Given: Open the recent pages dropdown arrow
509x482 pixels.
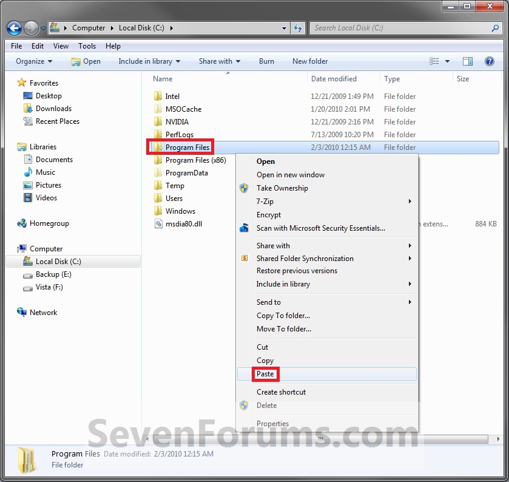Looking at the screenshot, I should 43,29.
